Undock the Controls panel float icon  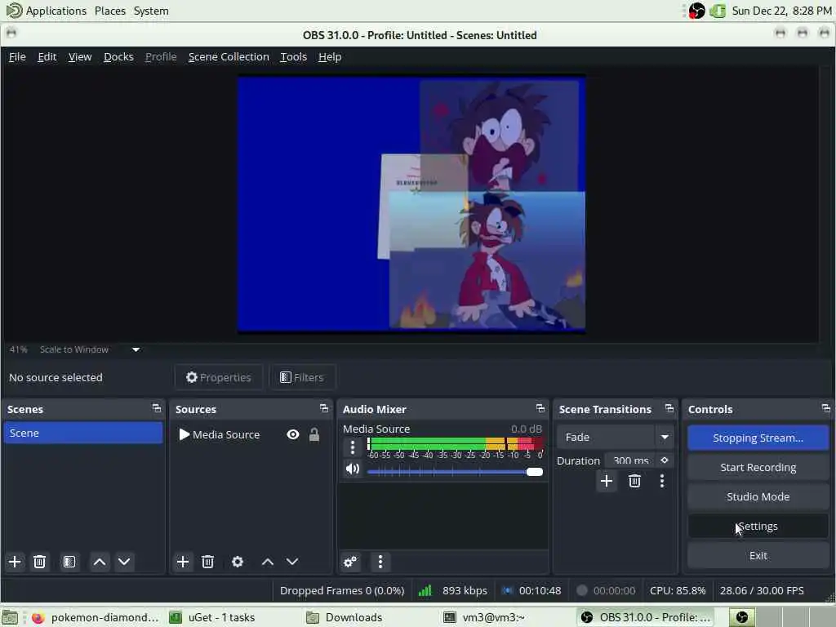826,408
